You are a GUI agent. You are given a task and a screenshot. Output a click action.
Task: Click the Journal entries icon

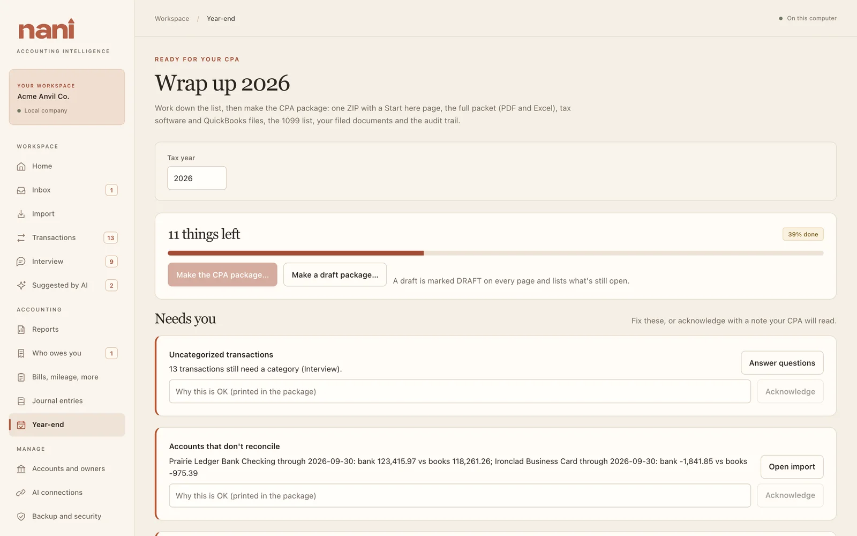point(21,401)
